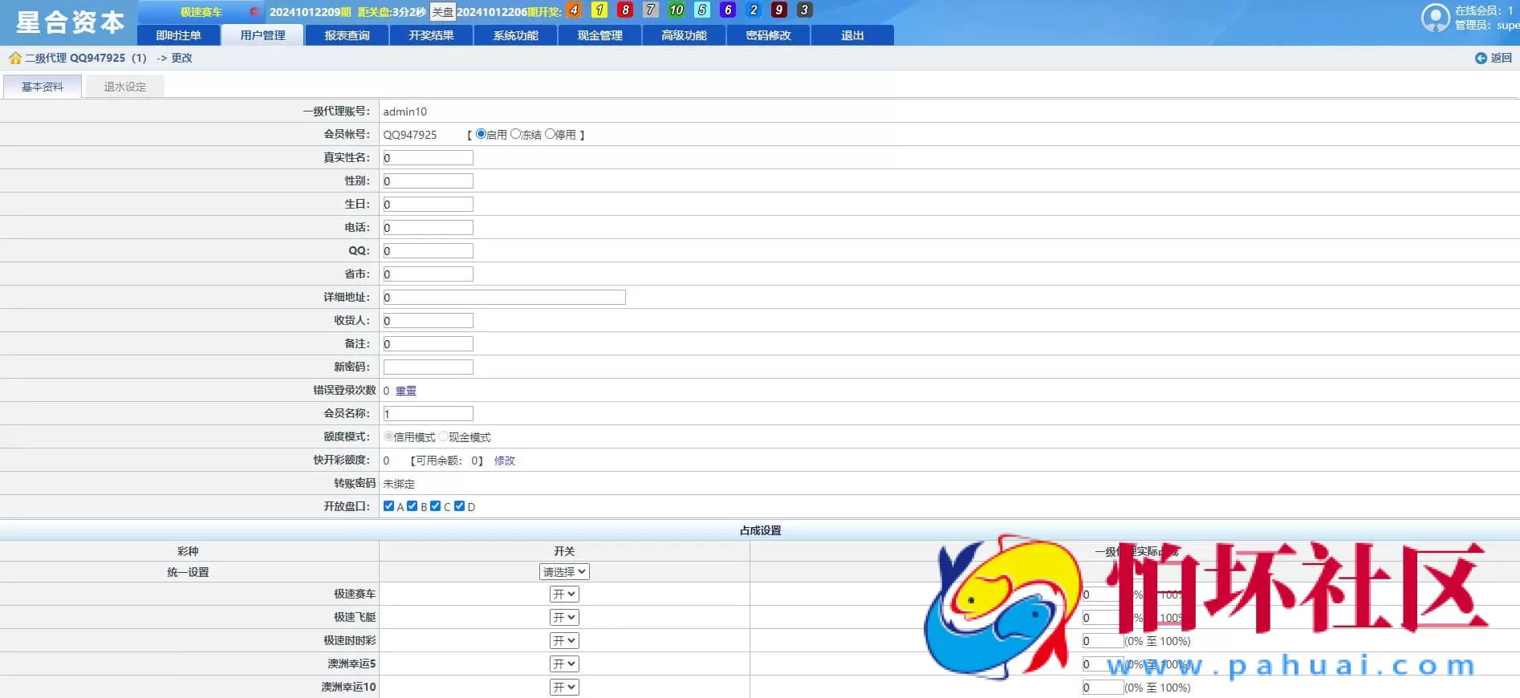
Task: Click 澳洲幸运10 percentage input field
Action: pyautogui.click(x=1103, y=688)
